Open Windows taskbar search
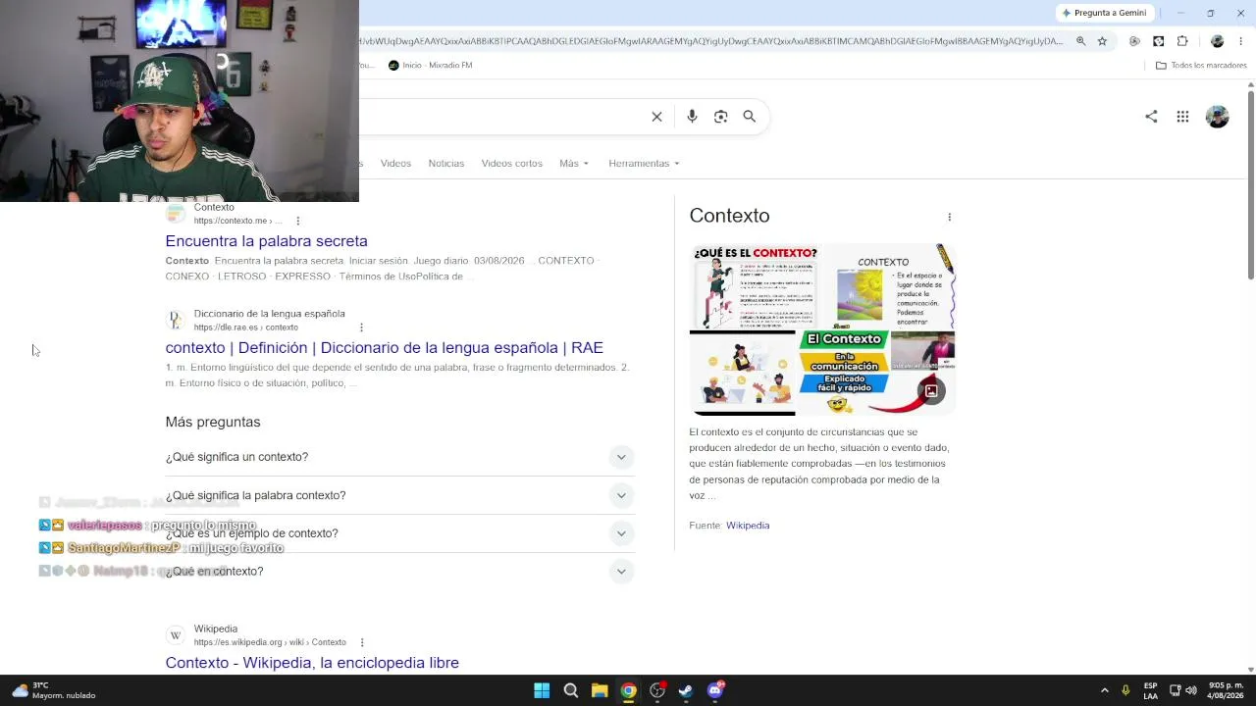Screen dimensions: 1256x706 click(570, 690)
